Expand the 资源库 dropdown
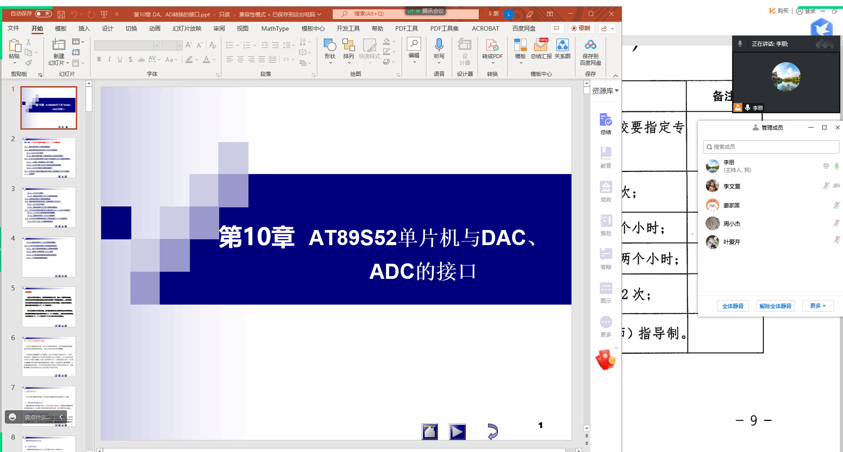The image size is (843, 452). pyautogui.click(x=605, y=91)
